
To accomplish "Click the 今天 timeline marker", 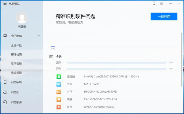I will coord(53,48).
